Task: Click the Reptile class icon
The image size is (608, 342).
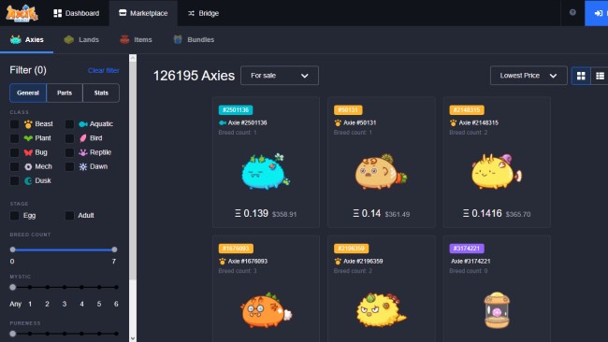Action: [83, 152]
